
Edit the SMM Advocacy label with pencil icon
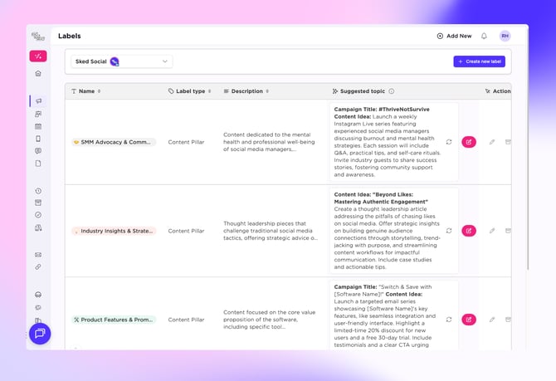coord(492,142)
